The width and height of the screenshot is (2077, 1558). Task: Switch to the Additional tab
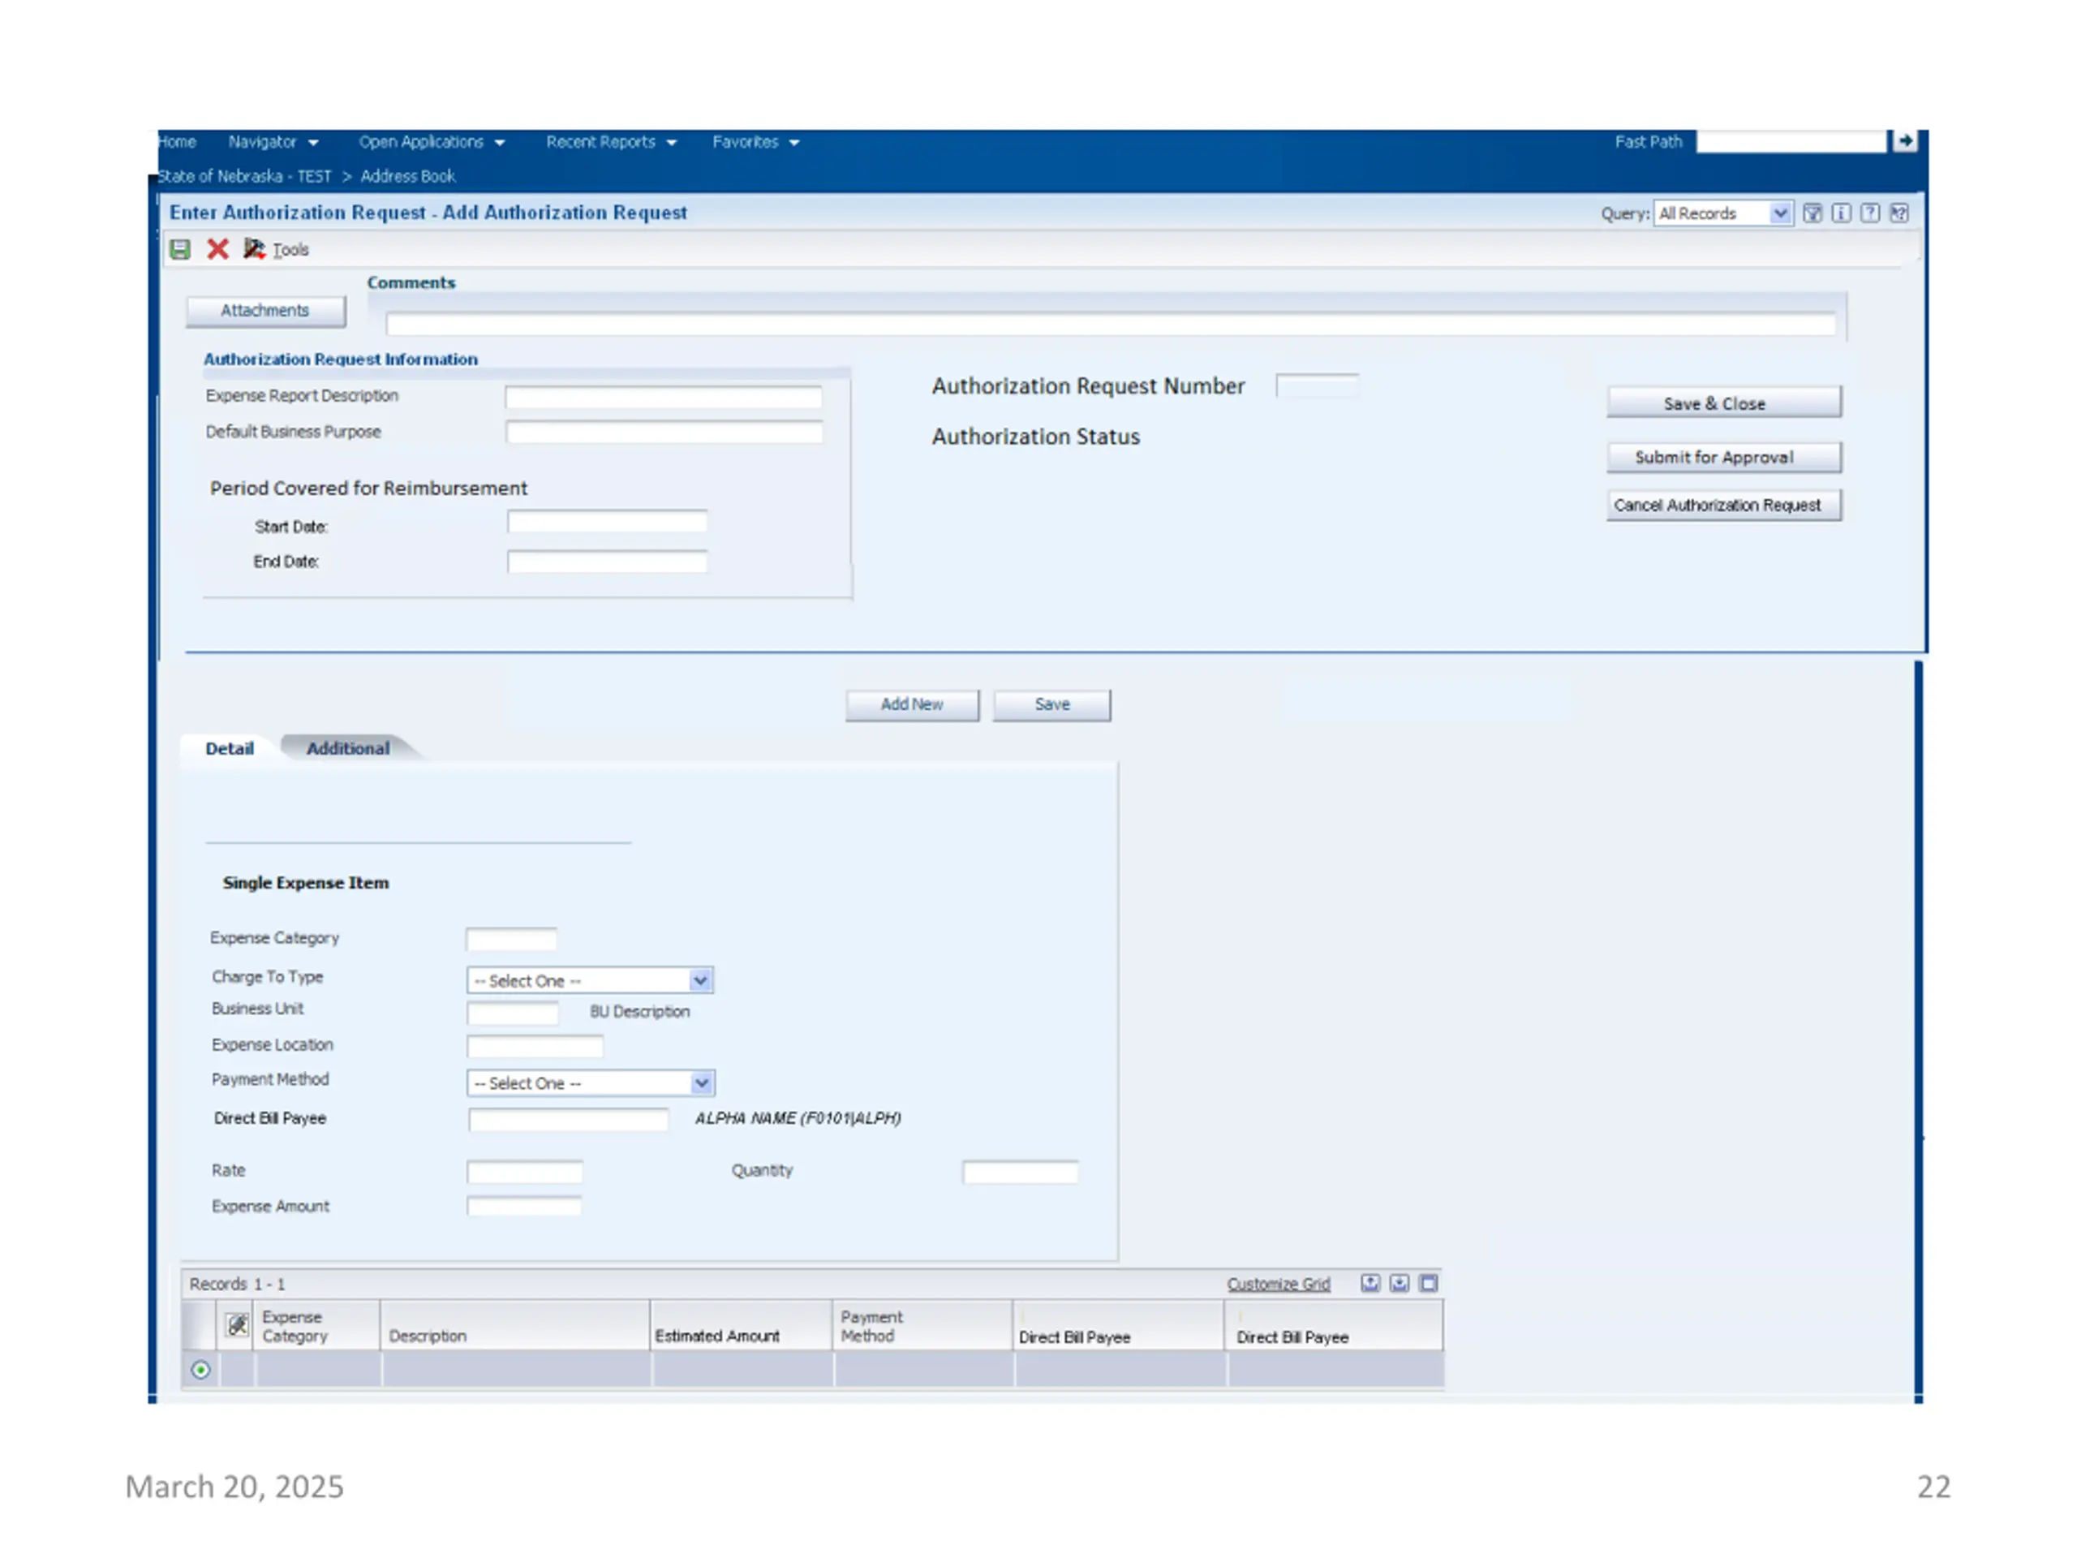(347, 748)
